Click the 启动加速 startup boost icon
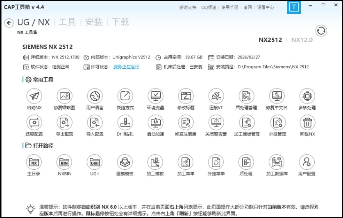 156,123
